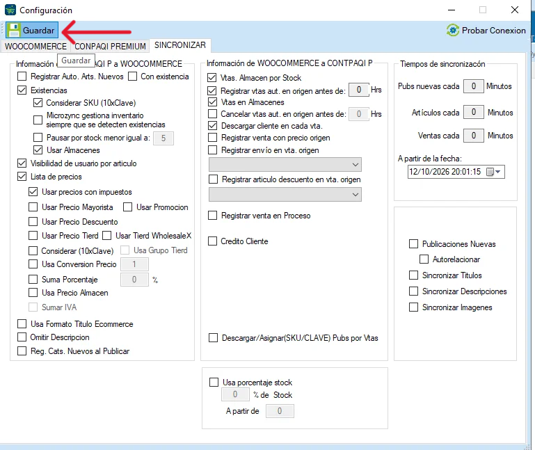Check Usa Formato Titulo Ecommerce
This screenshot has width=535, height=450.
pyautogui.click(x=22, y=324)
